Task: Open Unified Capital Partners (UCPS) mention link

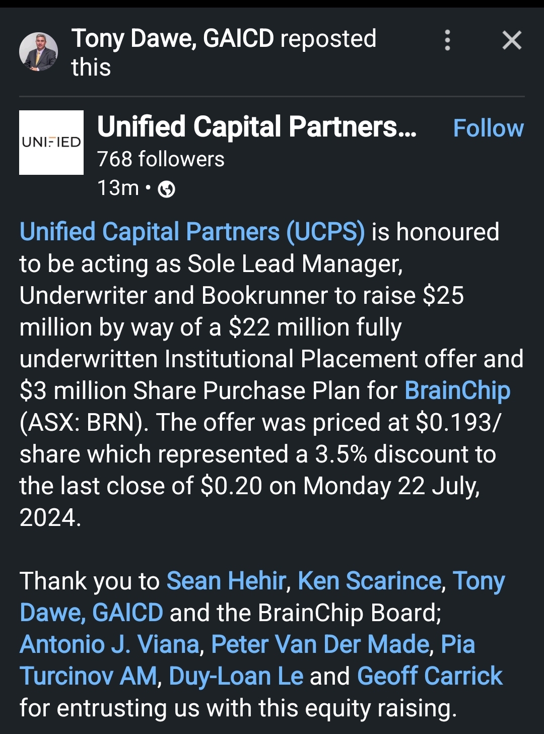Action: pyautogui.click(x=192, y=232)
